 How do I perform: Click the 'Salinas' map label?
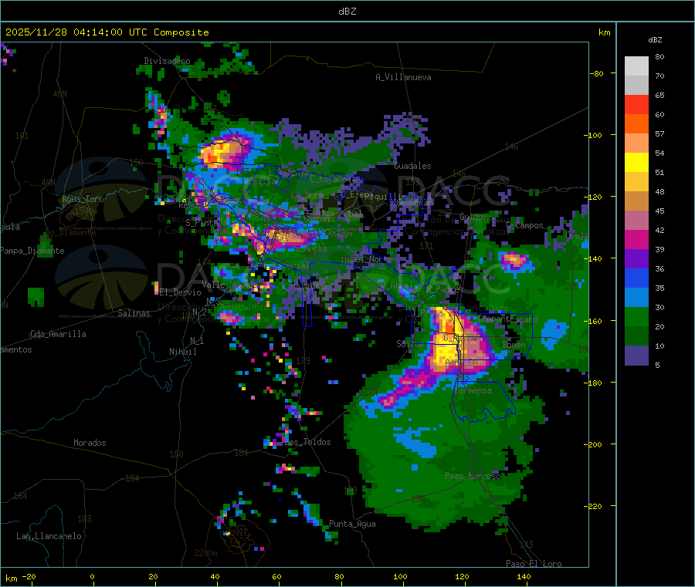134,313
